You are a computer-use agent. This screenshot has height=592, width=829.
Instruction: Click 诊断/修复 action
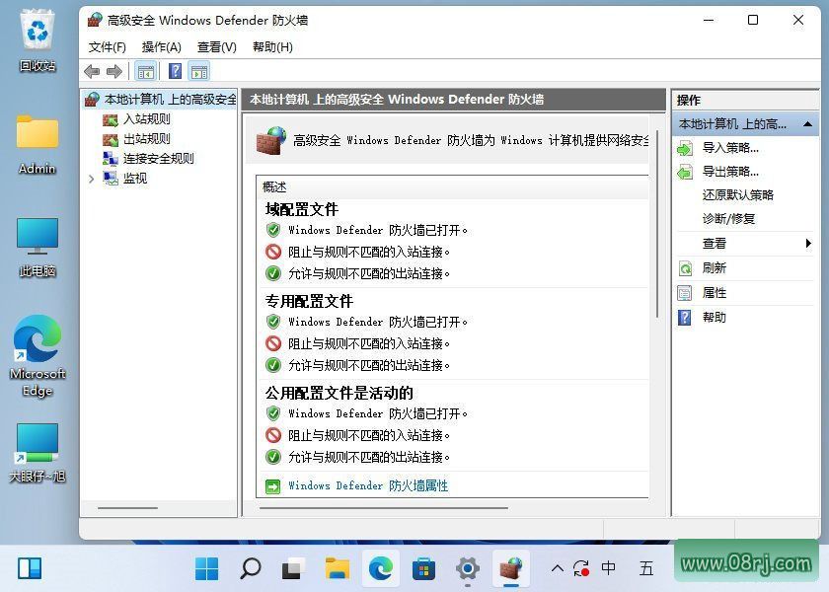click(x=728, y=218)
